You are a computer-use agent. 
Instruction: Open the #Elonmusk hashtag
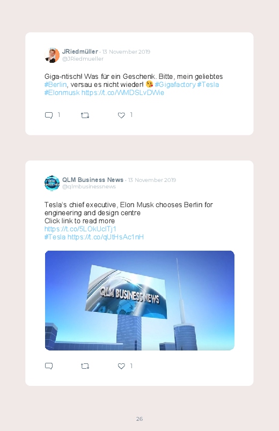pyautogui.click(x=62, y=93)
